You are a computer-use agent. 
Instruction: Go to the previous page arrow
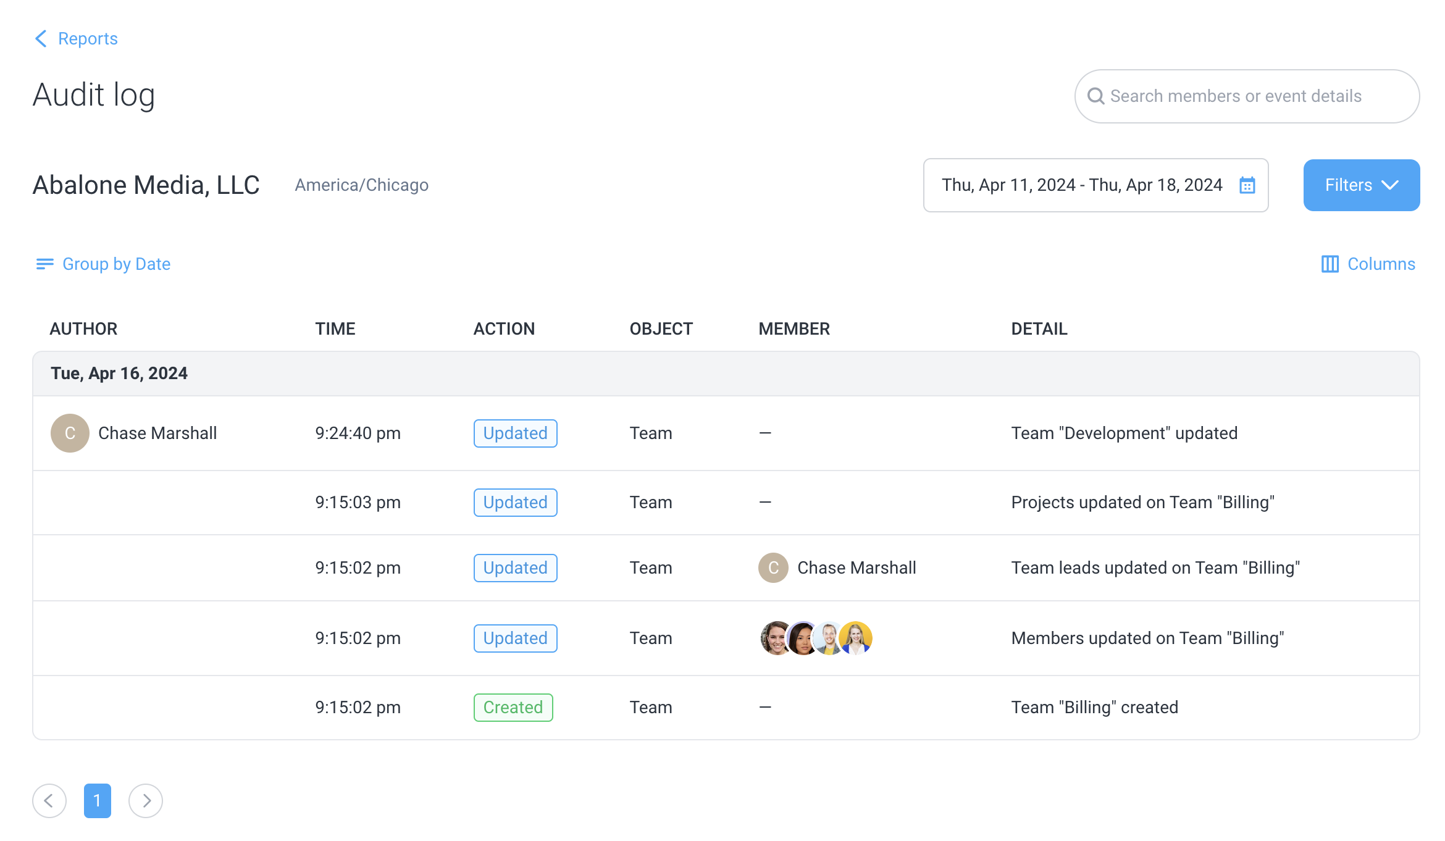click(49, 801)
